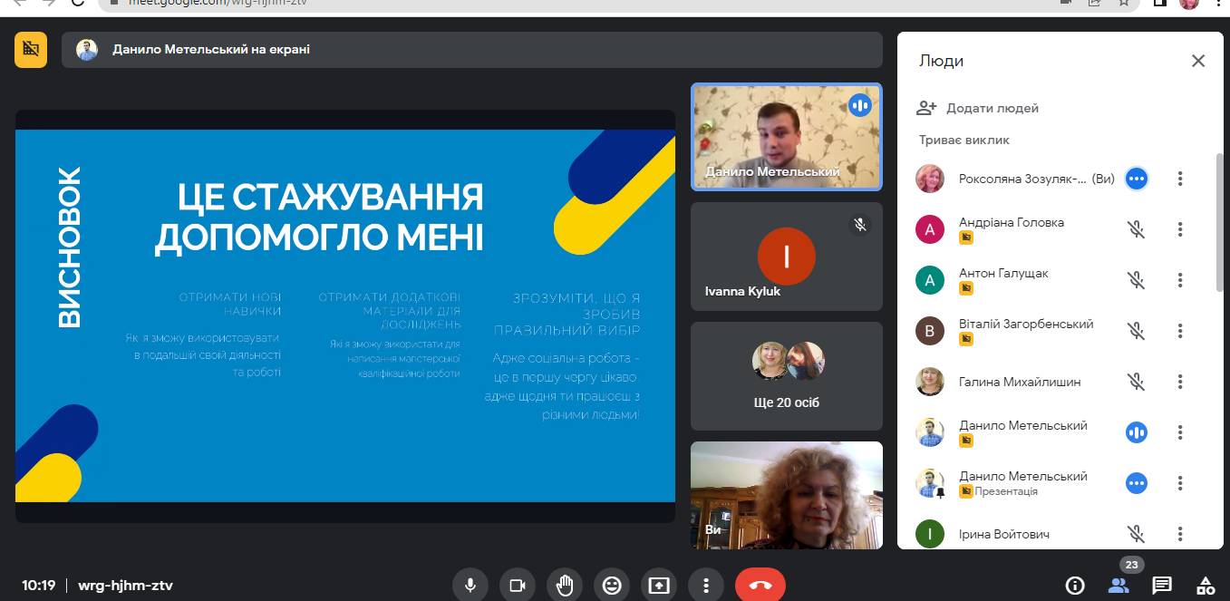
Task: Open the meeting details info icon
Action: tap(1075, 586)
